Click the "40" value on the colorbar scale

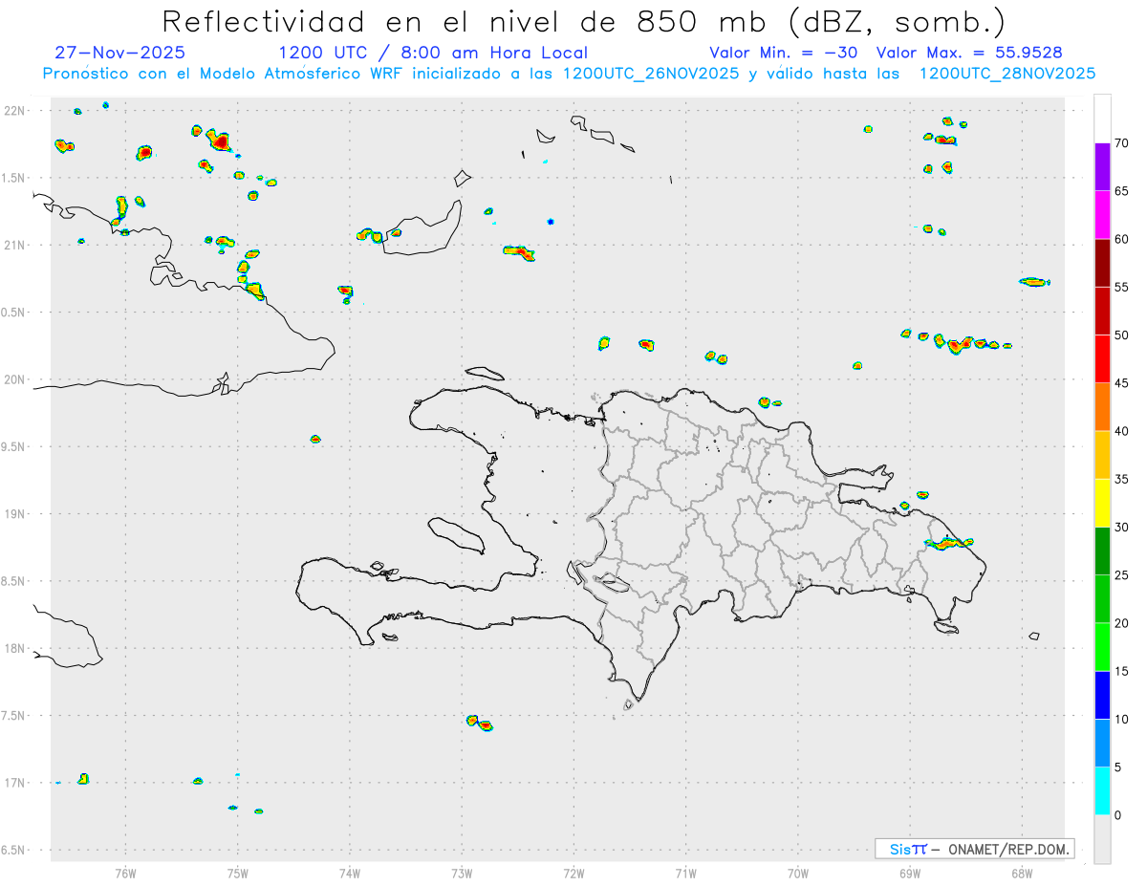point(1121,431)
